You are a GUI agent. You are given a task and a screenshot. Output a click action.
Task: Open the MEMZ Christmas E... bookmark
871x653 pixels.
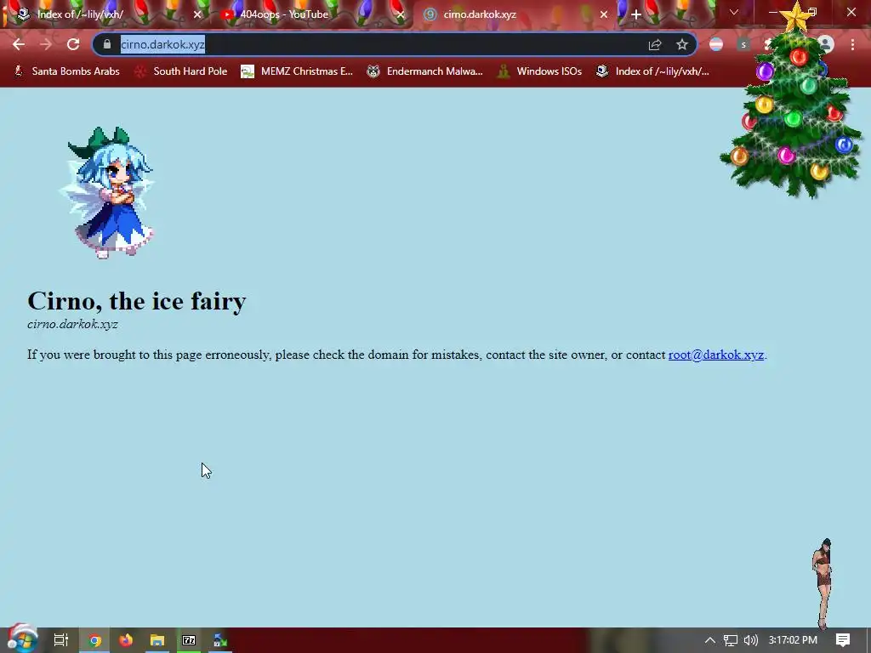(297, 71)
